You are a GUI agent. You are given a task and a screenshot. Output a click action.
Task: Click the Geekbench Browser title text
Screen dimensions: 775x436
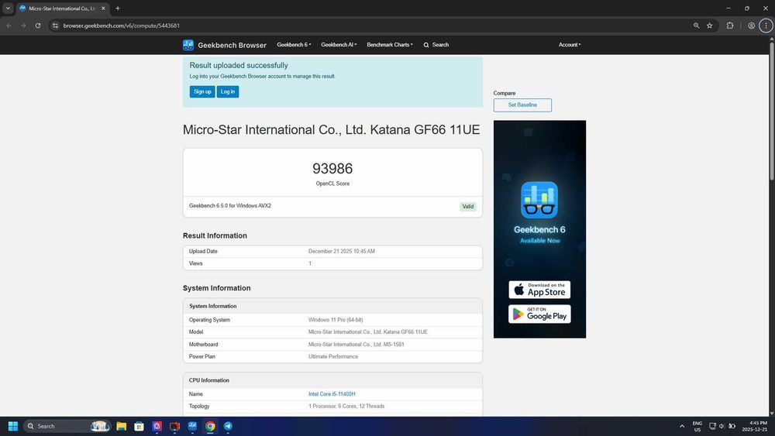click(232, 46)
